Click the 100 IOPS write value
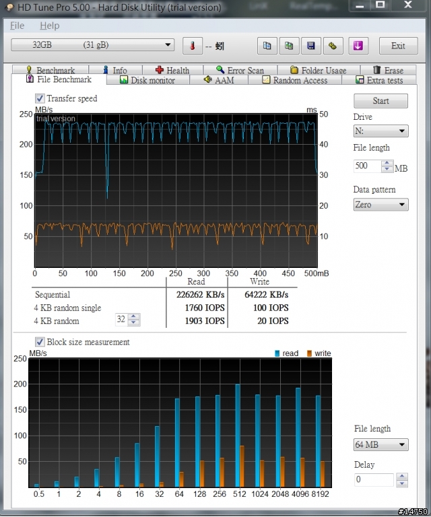 click(x=271, y=308)
